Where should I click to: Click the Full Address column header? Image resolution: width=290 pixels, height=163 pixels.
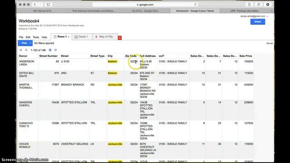pyautogui.click(x=148, y=56)
